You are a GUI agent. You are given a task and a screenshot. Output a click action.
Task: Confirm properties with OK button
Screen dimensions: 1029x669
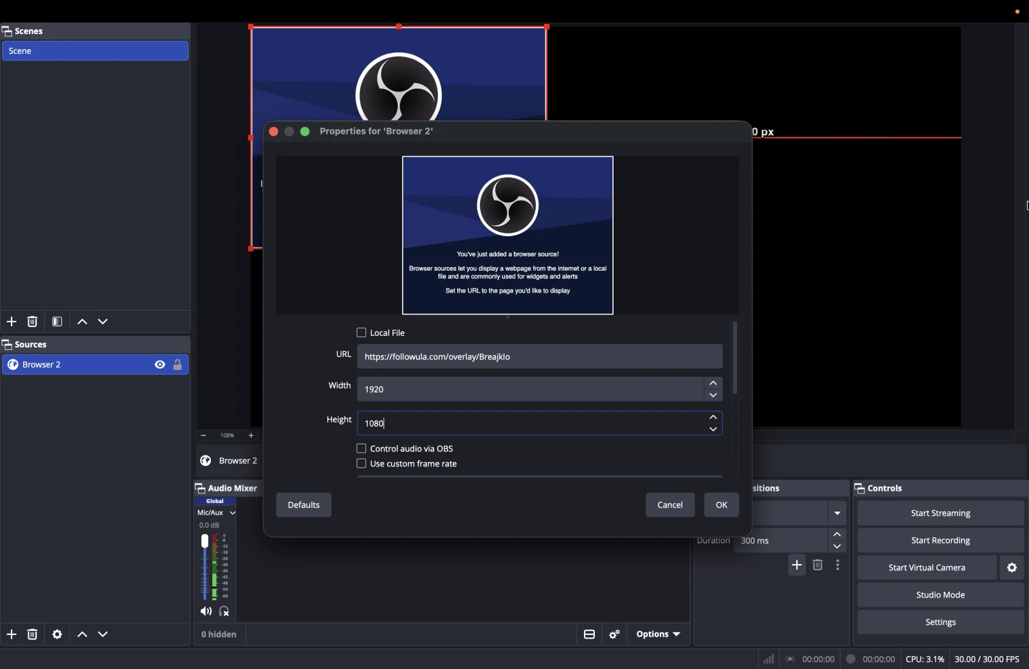coord(722,505)
